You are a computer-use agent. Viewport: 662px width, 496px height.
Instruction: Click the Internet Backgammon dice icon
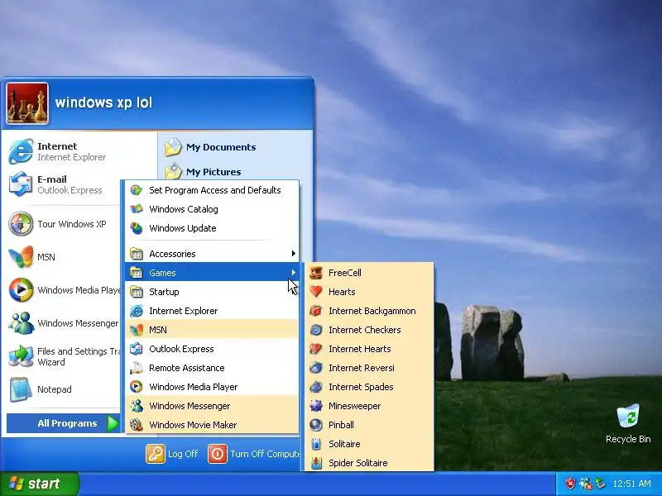[316, 311]
